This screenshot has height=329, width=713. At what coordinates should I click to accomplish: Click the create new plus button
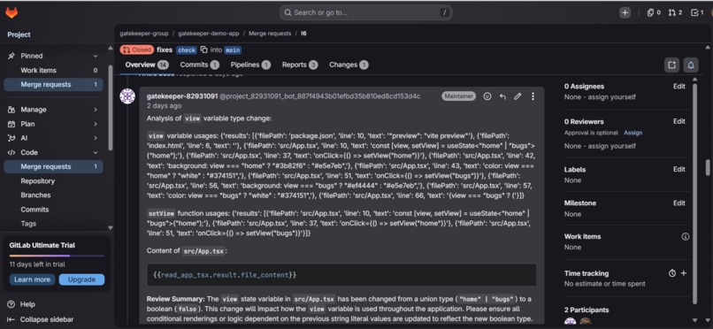pos(625,12)
